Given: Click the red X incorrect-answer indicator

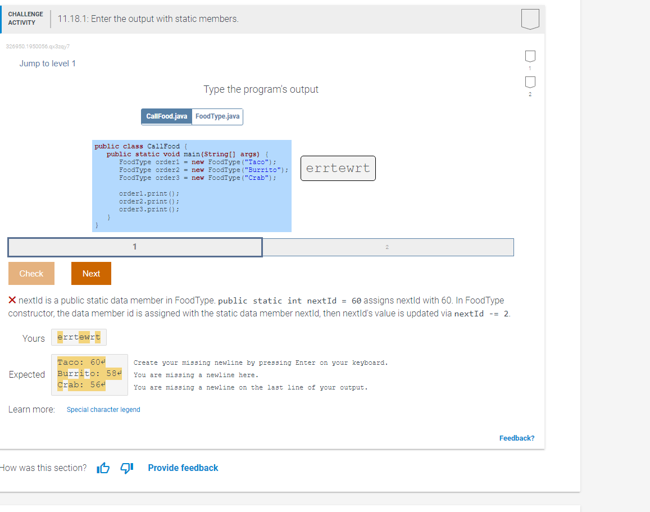Looking at the screenshot, I should coord(10,300).
